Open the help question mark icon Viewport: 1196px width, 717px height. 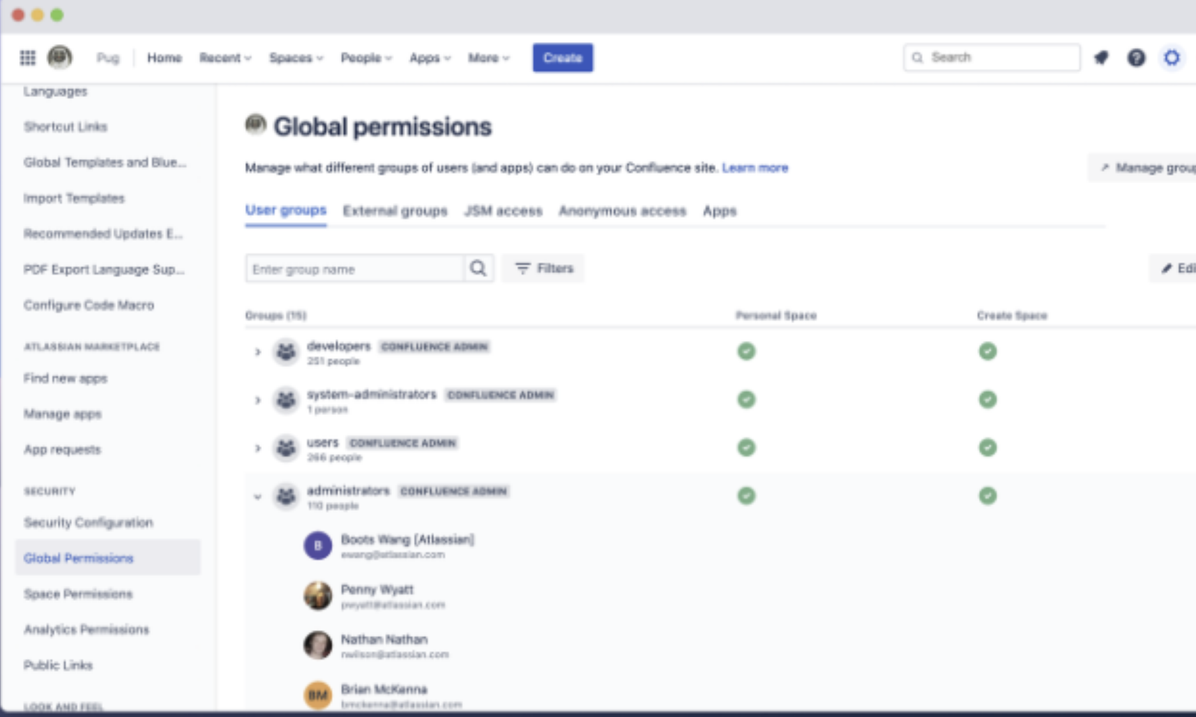[x=1136, y=58]
